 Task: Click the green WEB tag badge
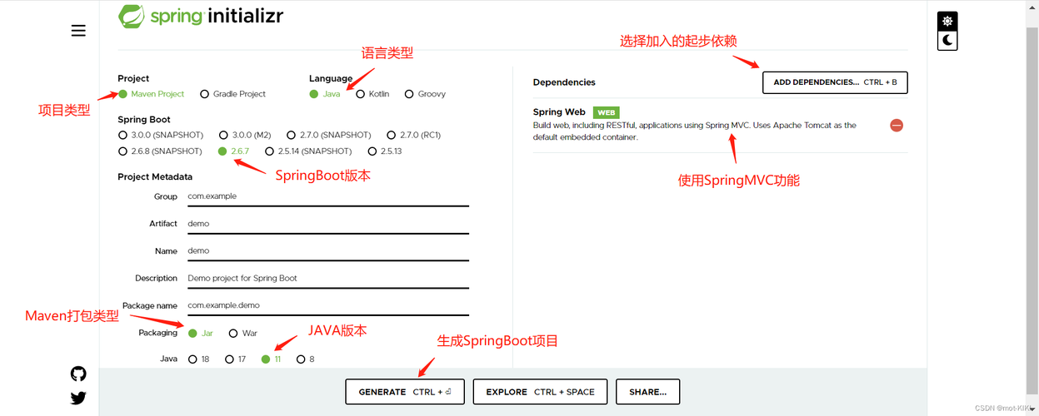(x=606, y=112)
